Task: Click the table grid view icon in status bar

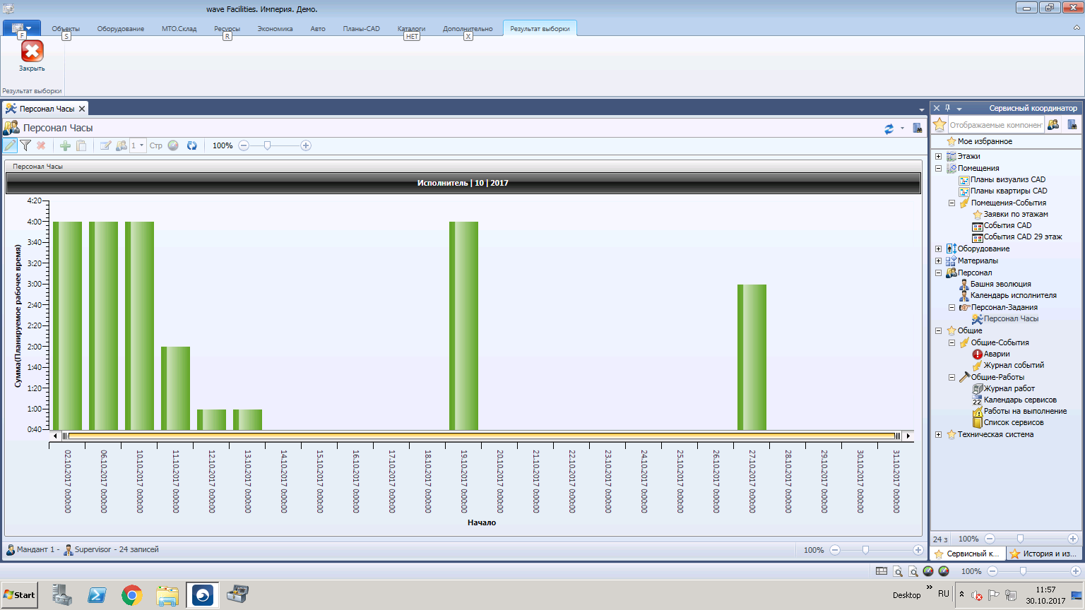Action: [x=882, y=571]
